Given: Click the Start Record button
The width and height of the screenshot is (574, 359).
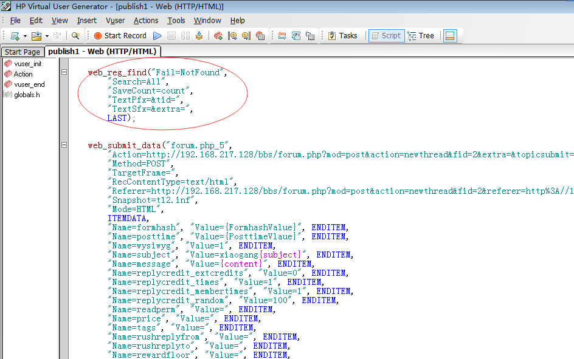Looking at the screenshot, I should (120, 36).
